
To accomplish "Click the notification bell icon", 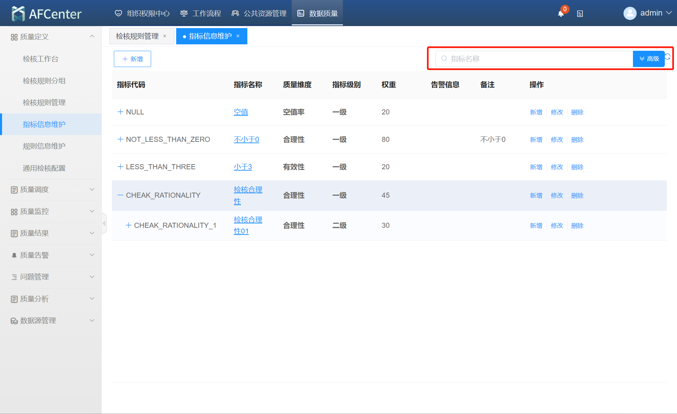I will tap(561, 14).
